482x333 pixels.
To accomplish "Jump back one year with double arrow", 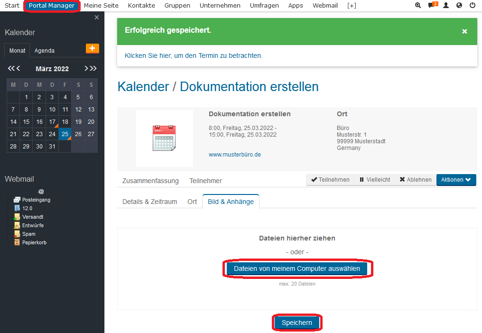I will point(10,68).
